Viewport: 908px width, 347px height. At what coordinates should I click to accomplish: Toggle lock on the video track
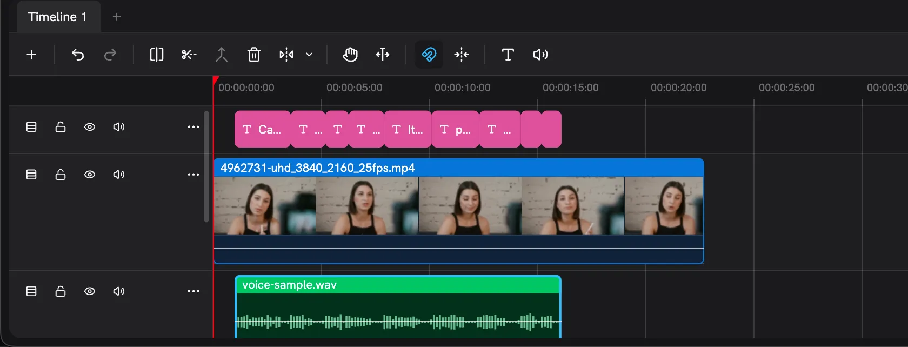pos(61,175)
